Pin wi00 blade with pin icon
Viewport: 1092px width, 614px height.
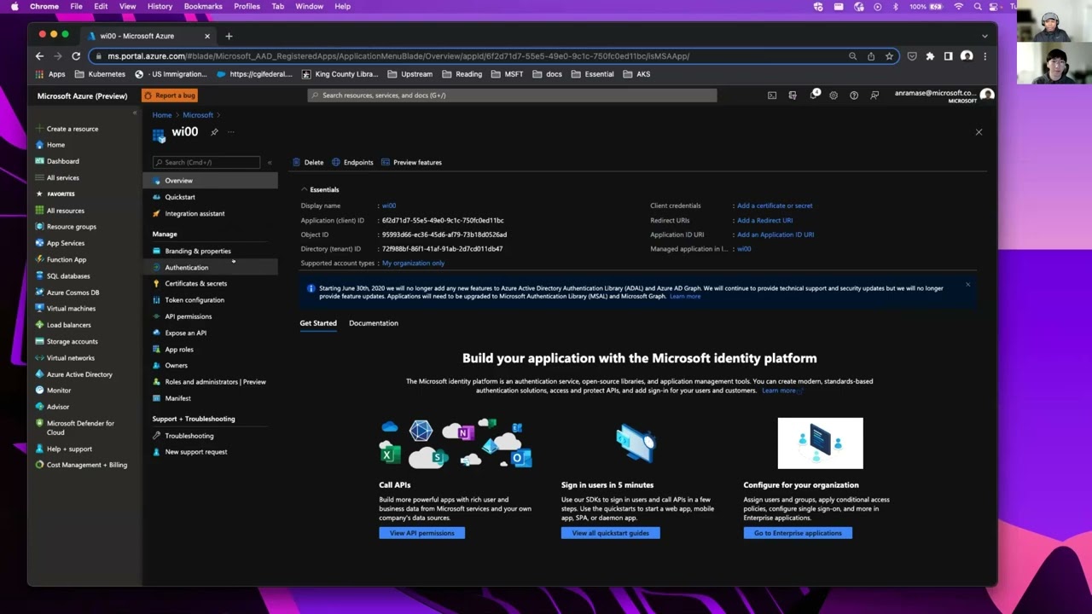214,132
